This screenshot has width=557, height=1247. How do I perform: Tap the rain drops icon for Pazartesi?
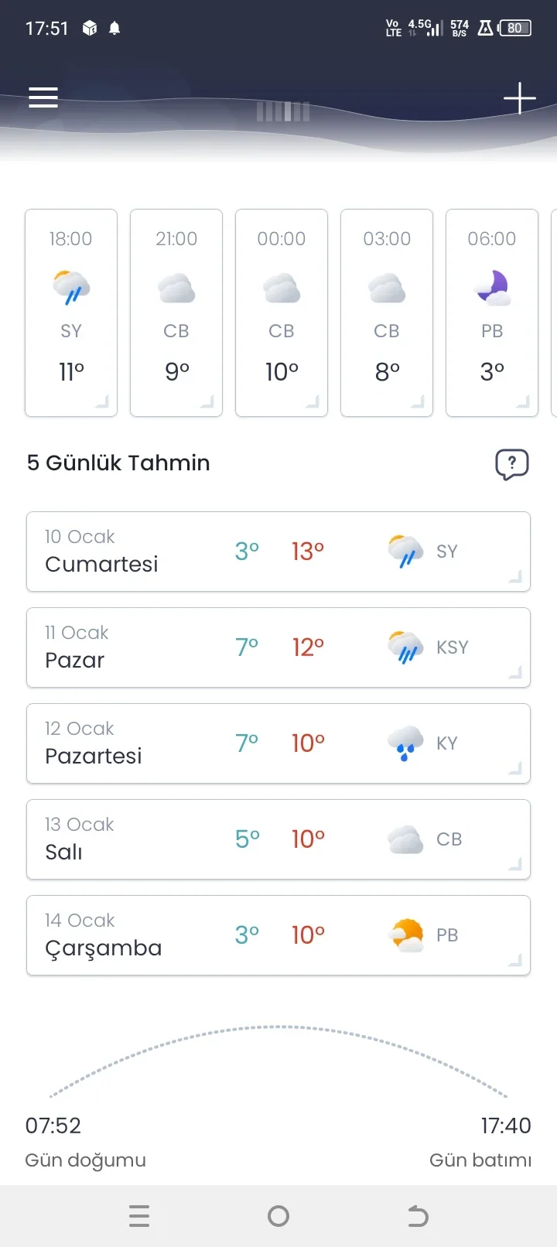pos(405,743)
